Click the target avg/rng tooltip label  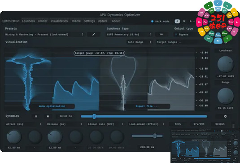click(x=99, y=53)
